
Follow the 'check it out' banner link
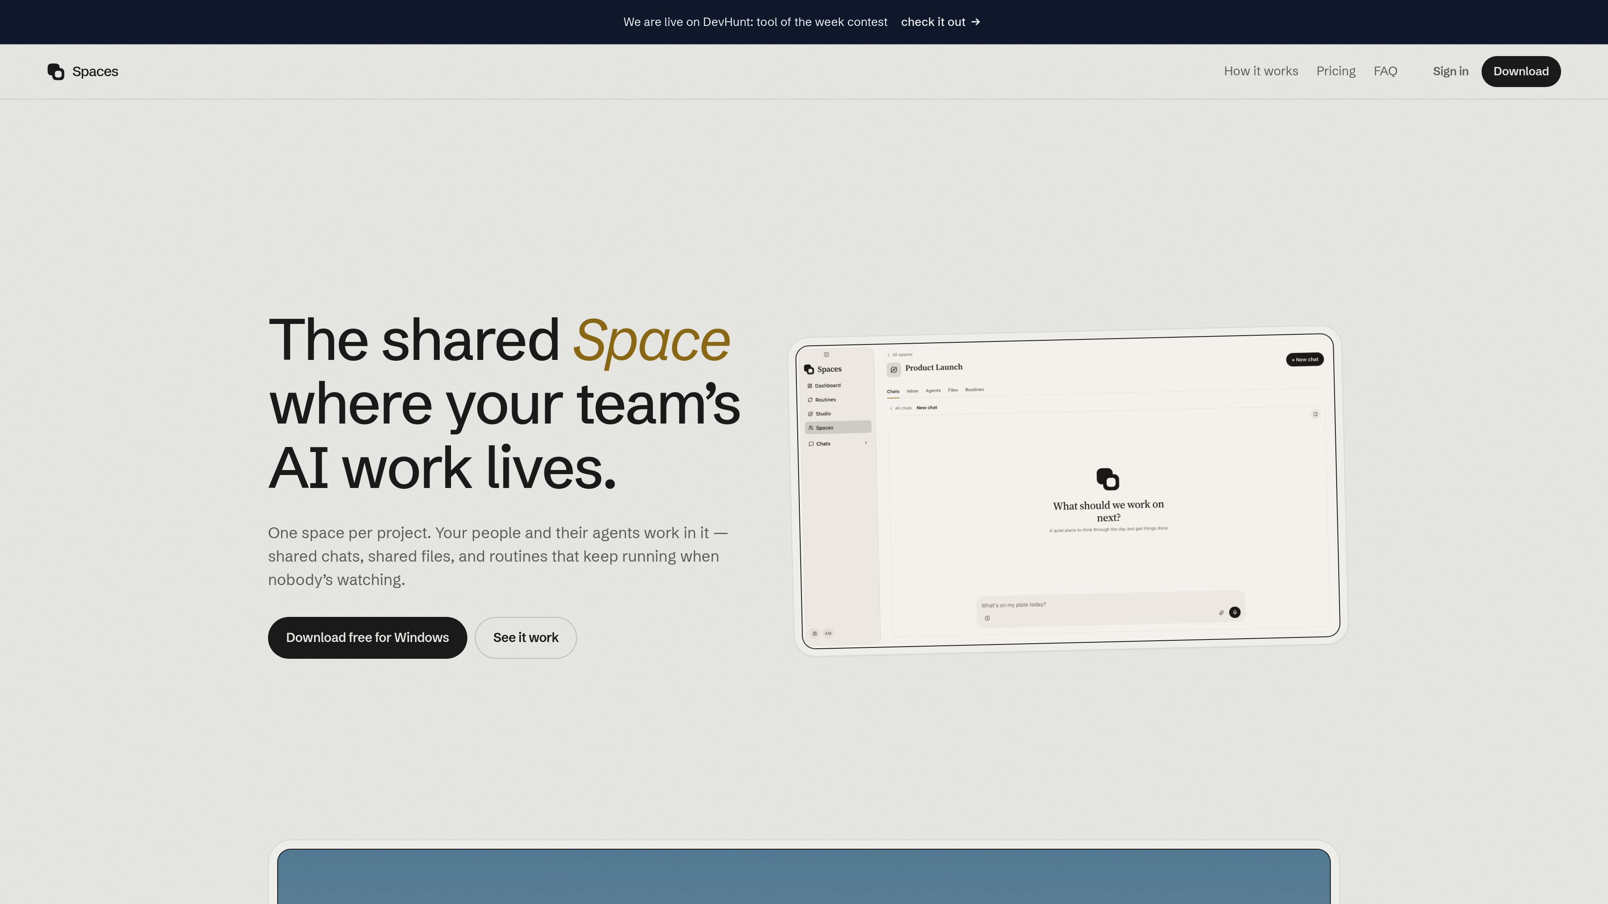pyautogui.click(x=941, y=22)
